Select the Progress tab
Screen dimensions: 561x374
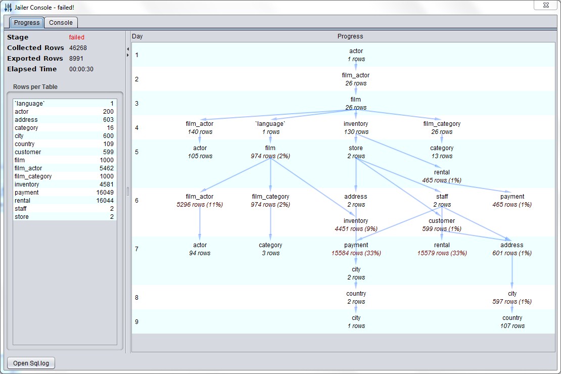tap(27, 22)
